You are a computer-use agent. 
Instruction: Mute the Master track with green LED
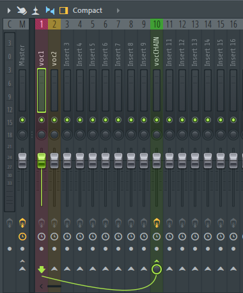point(22,120)
